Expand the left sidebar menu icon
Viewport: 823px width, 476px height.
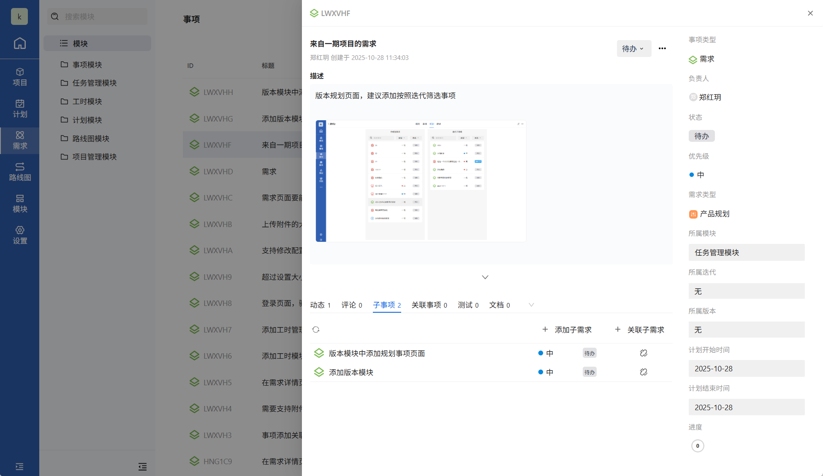(19, 466)
